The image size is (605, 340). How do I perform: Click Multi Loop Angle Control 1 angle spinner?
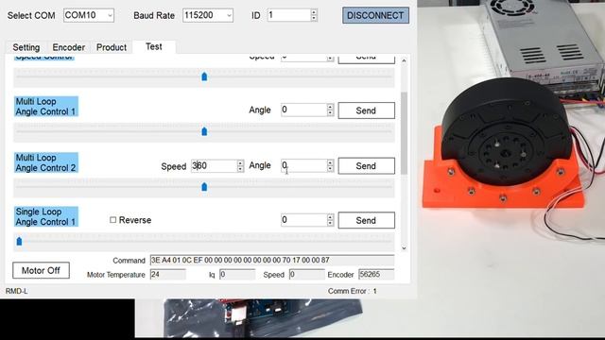pyautogui.click(x=330, y=110)
